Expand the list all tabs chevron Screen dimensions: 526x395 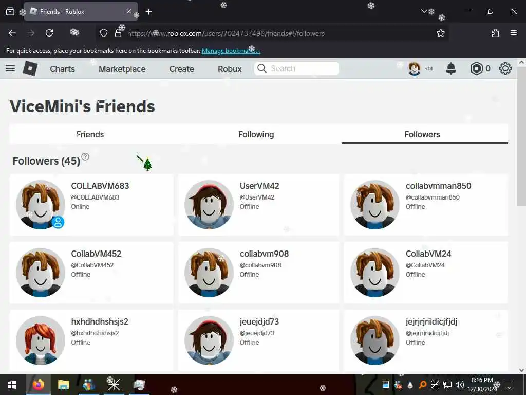point(424,11)
